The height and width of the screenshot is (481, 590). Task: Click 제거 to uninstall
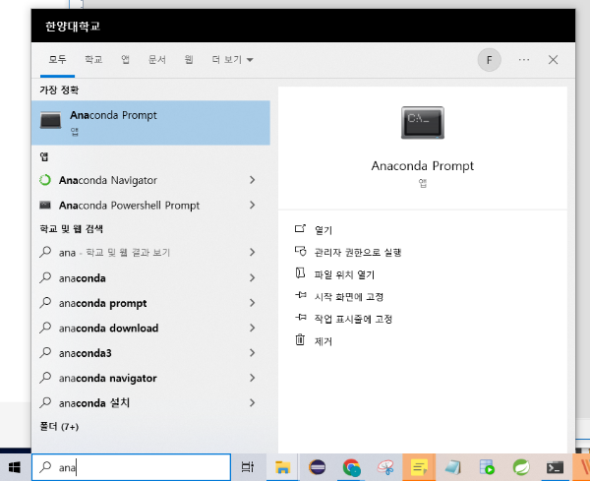[324, 341]
